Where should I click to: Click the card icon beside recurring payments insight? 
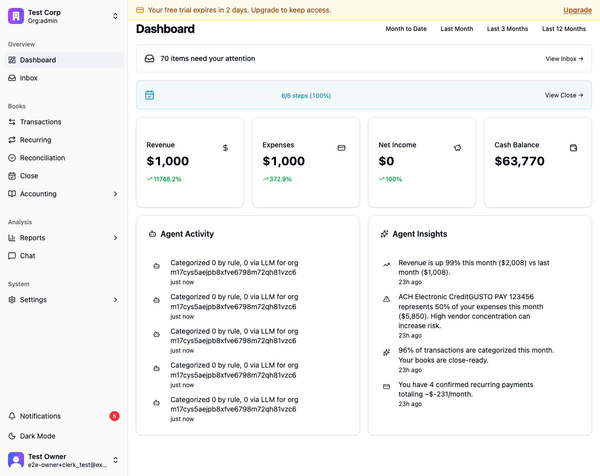(386, 387)
